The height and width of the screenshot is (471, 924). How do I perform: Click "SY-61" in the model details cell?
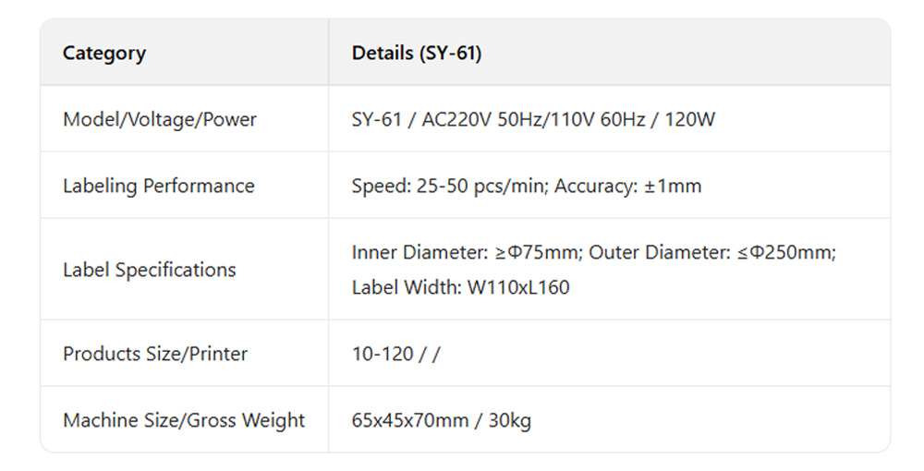pos(375,119)
